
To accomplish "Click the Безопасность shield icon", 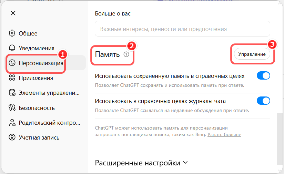I will pyautogui.click(x=12, y=108).
